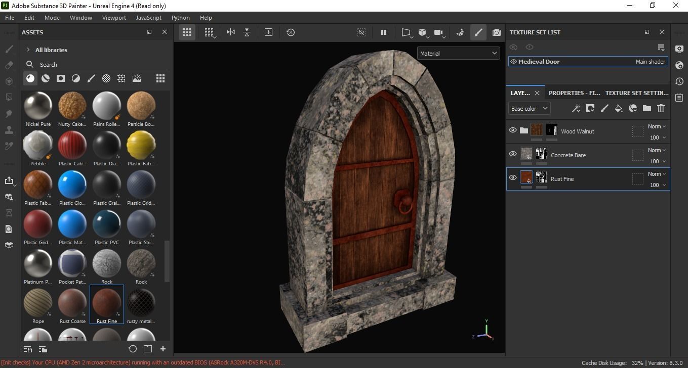
Task: Open the Resource updater icon in left toolbar
Action: (x=9, y=229)
